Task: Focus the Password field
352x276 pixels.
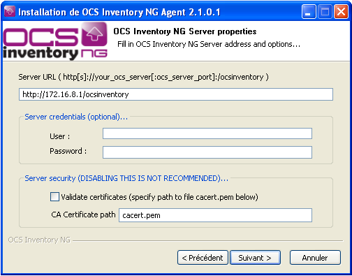Action: pyautogui.click(x=207, y=152)
